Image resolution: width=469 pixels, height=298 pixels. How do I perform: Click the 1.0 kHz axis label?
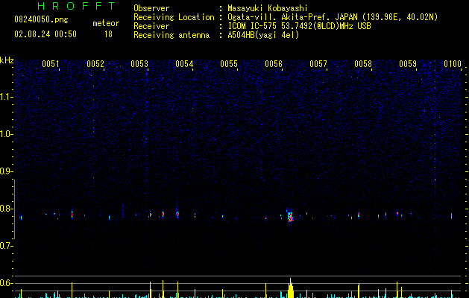tap(6, 134)
